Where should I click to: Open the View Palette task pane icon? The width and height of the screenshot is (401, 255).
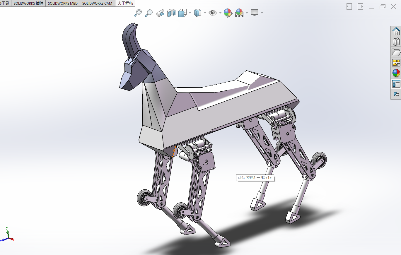[x=396, y=63]
